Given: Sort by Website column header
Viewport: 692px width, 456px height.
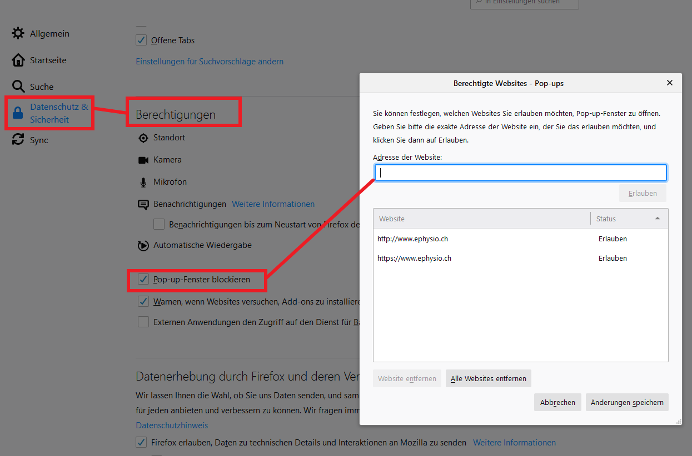Looking at the screenshot, I should click(x=482, y=219).
